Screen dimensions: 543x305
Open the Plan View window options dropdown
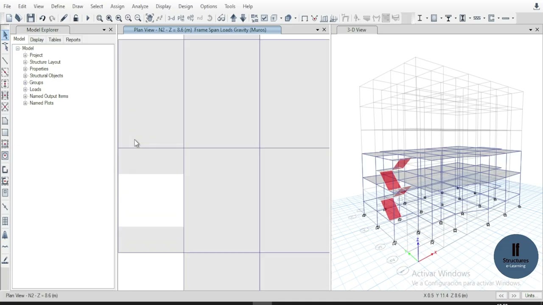coord(317,30)
